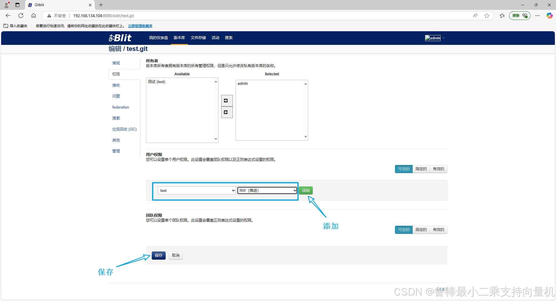Click the 添加 button
The image size is (556, 301).
click(x=306, y=190)
